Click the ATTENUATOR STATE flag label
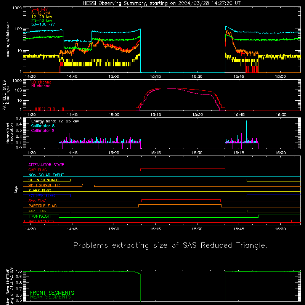 click(x=46, y=165)
